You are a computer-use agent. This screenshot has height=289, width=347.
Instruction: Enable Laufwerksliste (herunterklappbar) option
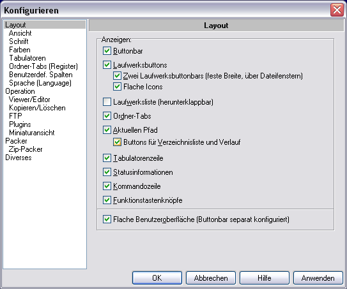[x=107, y=102]
